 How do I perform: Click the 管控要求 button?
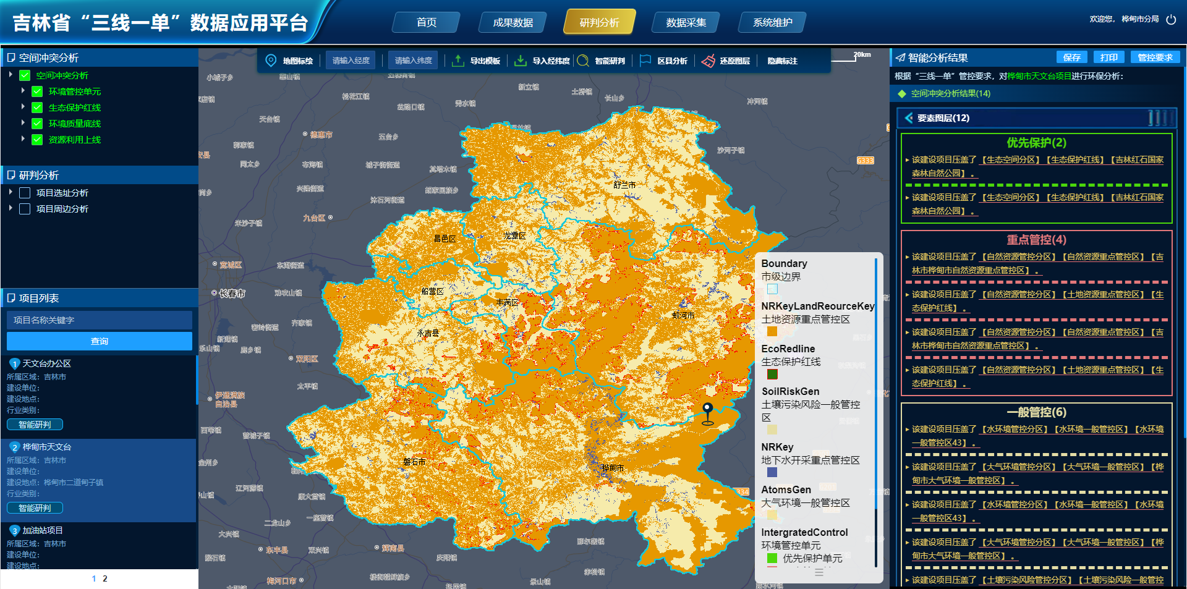click(x=1155, y=57)
